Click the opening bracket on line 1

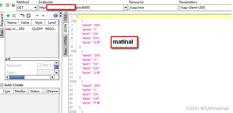pyautogui.click(x=77, y=17)
